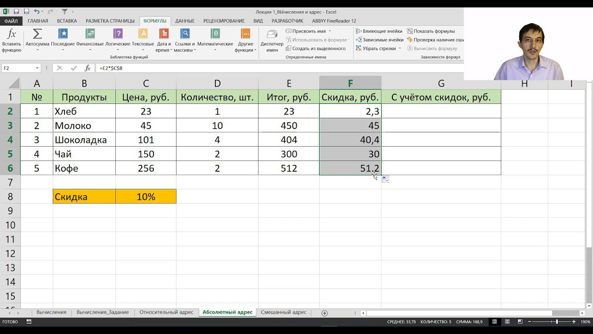Switch to the РАЗМЕТКА СТРАНИЦЫ ribbon tab
Image resolution: width=593 pixels, height=334 pixels.
[110, 21]
